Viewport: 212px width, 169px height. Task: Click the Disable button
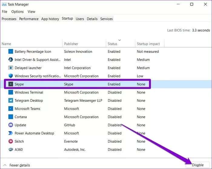click(198, 165)
